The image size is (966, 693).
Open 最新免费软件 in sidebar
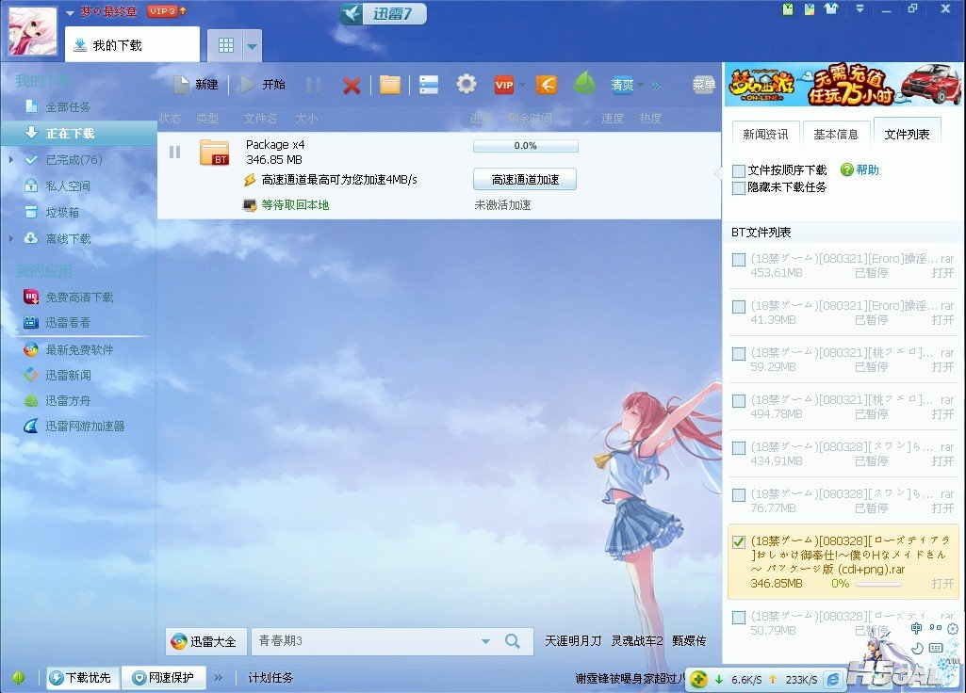click(x=79, y=349)
